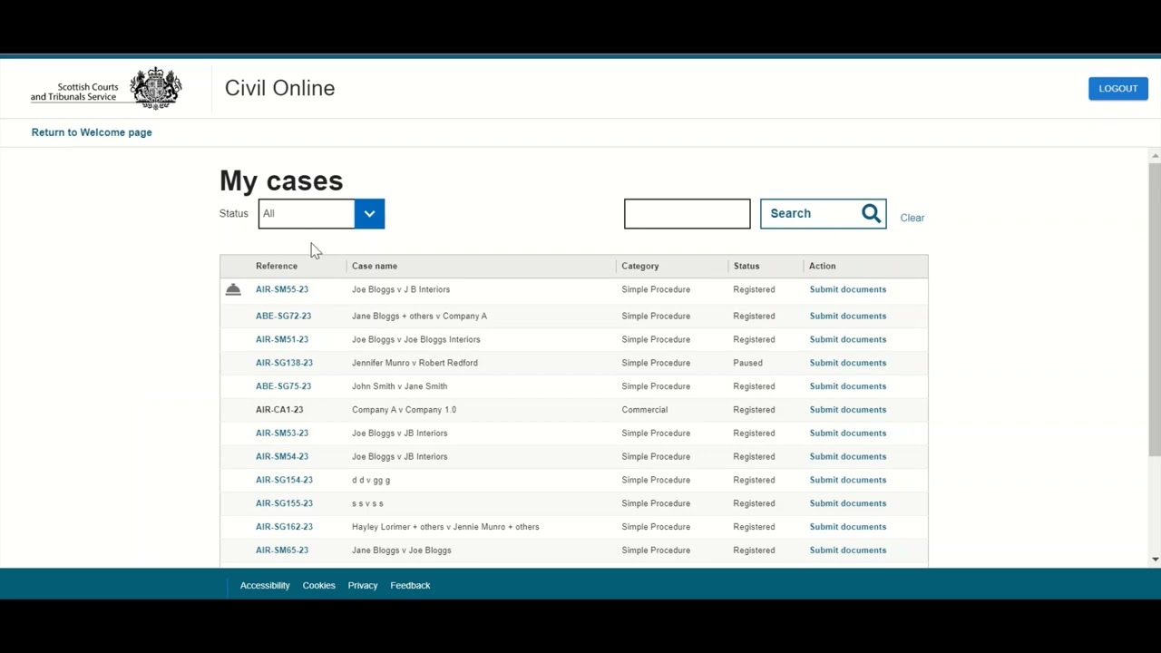Click the Paused status cell

click(748, 363)
